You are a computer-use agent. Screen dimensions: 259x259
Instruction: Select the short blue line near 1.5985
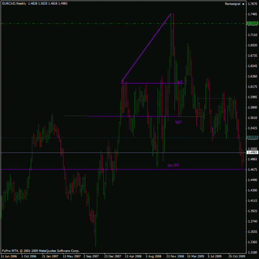click(x=214, y=99)
